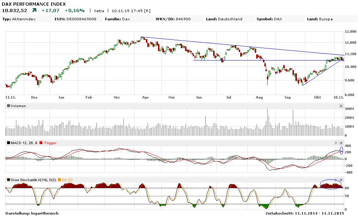Viewport: 358px width, 216px height.
Task: Click the 80 stochastic axis label
Action: [347, 188]
